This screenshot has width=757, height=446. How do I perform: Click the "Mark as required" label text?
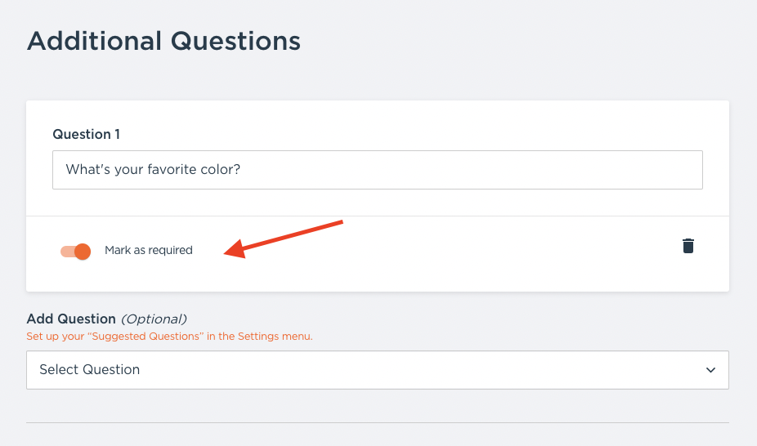(149, 251)
